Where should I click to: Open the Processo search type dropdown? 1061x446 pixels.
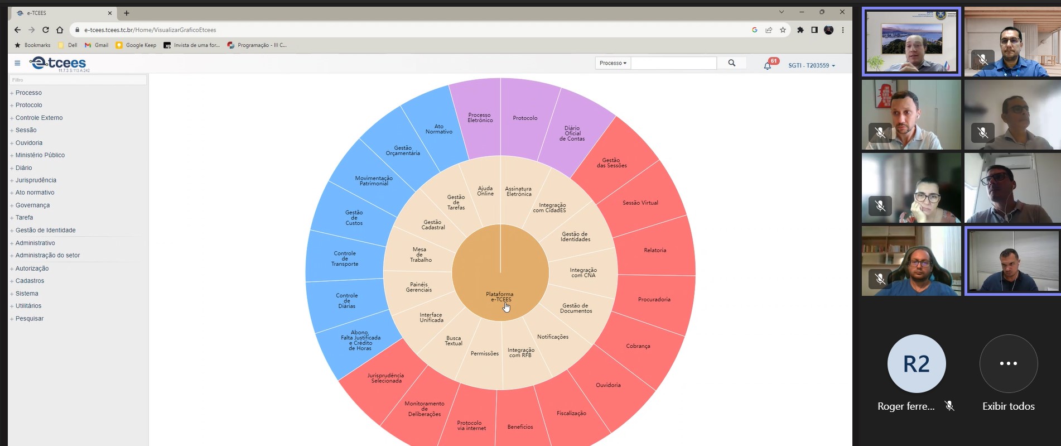(x=613, y=63)
